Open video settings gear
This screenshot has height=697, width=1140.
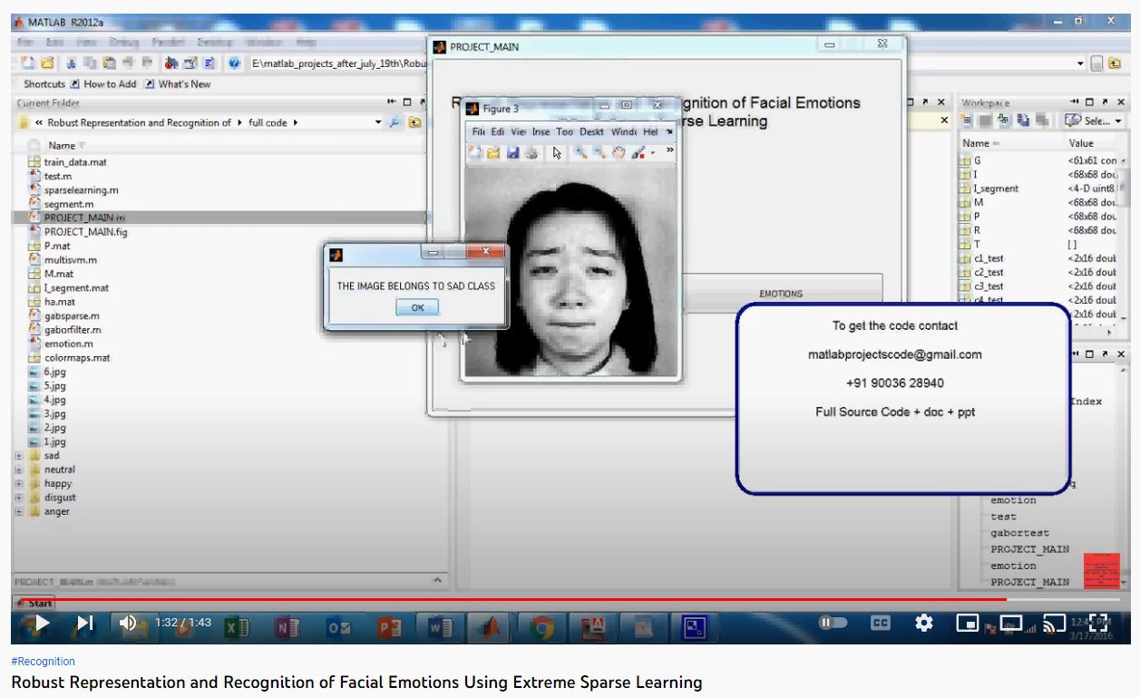(923, 623)
